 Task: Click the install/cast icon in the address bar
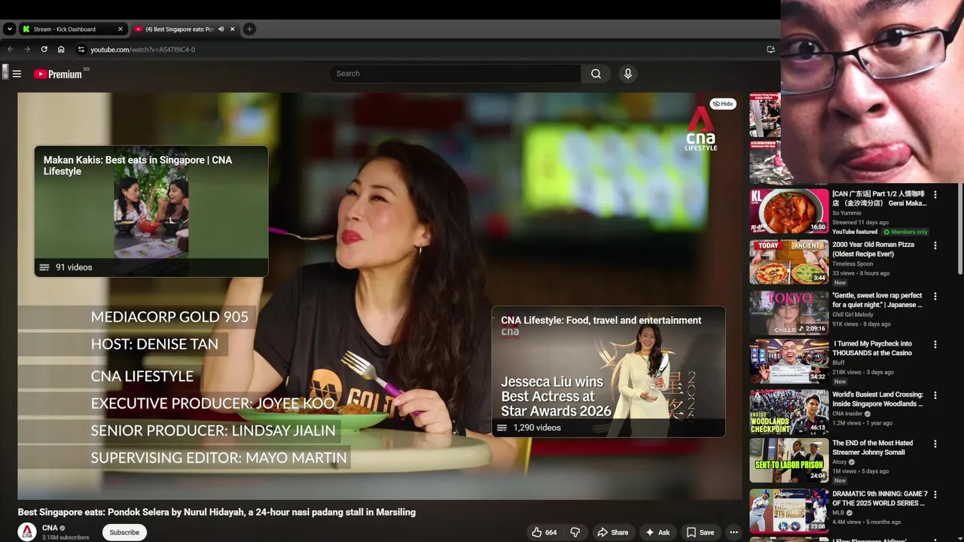pyautogui.click(x=770, y=50)
